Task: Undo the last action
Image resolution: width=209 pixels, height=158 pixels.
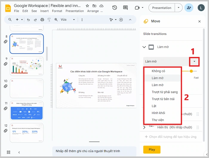Action: tap(28, 20)
